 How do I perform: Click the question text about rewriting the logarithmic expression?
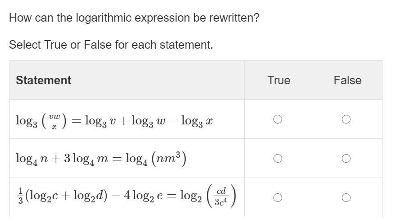134,18
